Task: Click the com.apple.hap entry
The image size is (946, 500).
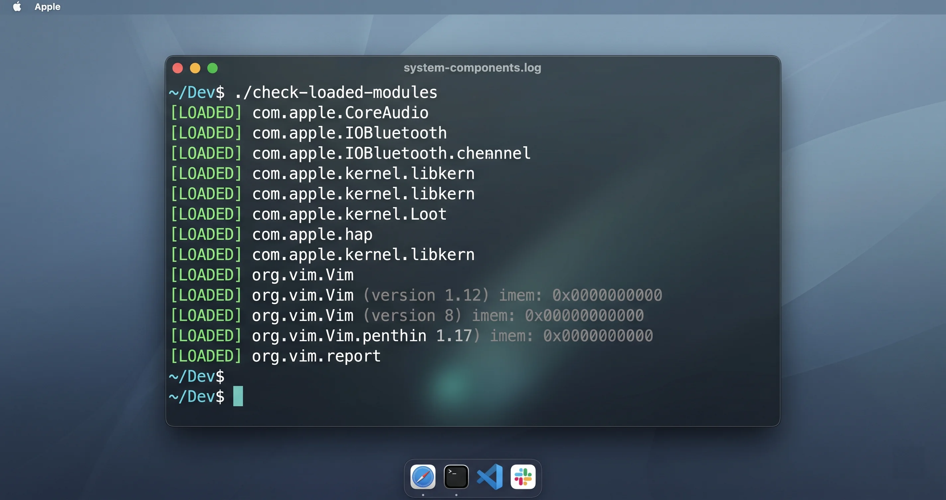Action: [x=271, y=234]
